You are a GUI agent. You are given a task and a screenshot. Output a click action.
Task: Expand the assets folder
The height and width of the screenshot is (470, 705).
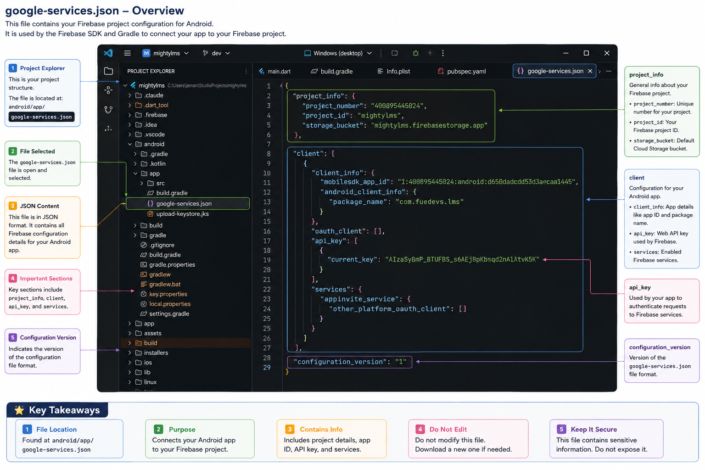tap(130, 333)
